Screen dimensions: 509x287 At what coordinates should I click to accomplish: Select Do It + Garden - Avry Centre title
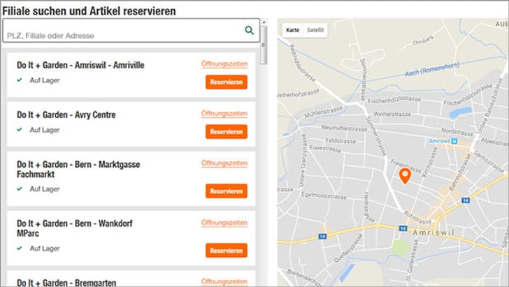point(66,115)
